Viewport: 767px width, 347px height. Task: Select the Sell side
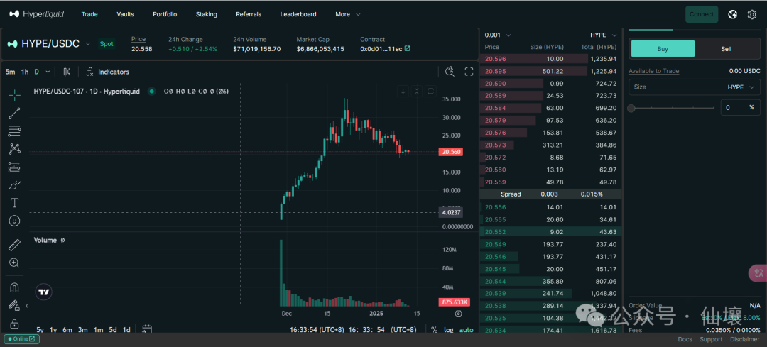[x=727, y=49]
